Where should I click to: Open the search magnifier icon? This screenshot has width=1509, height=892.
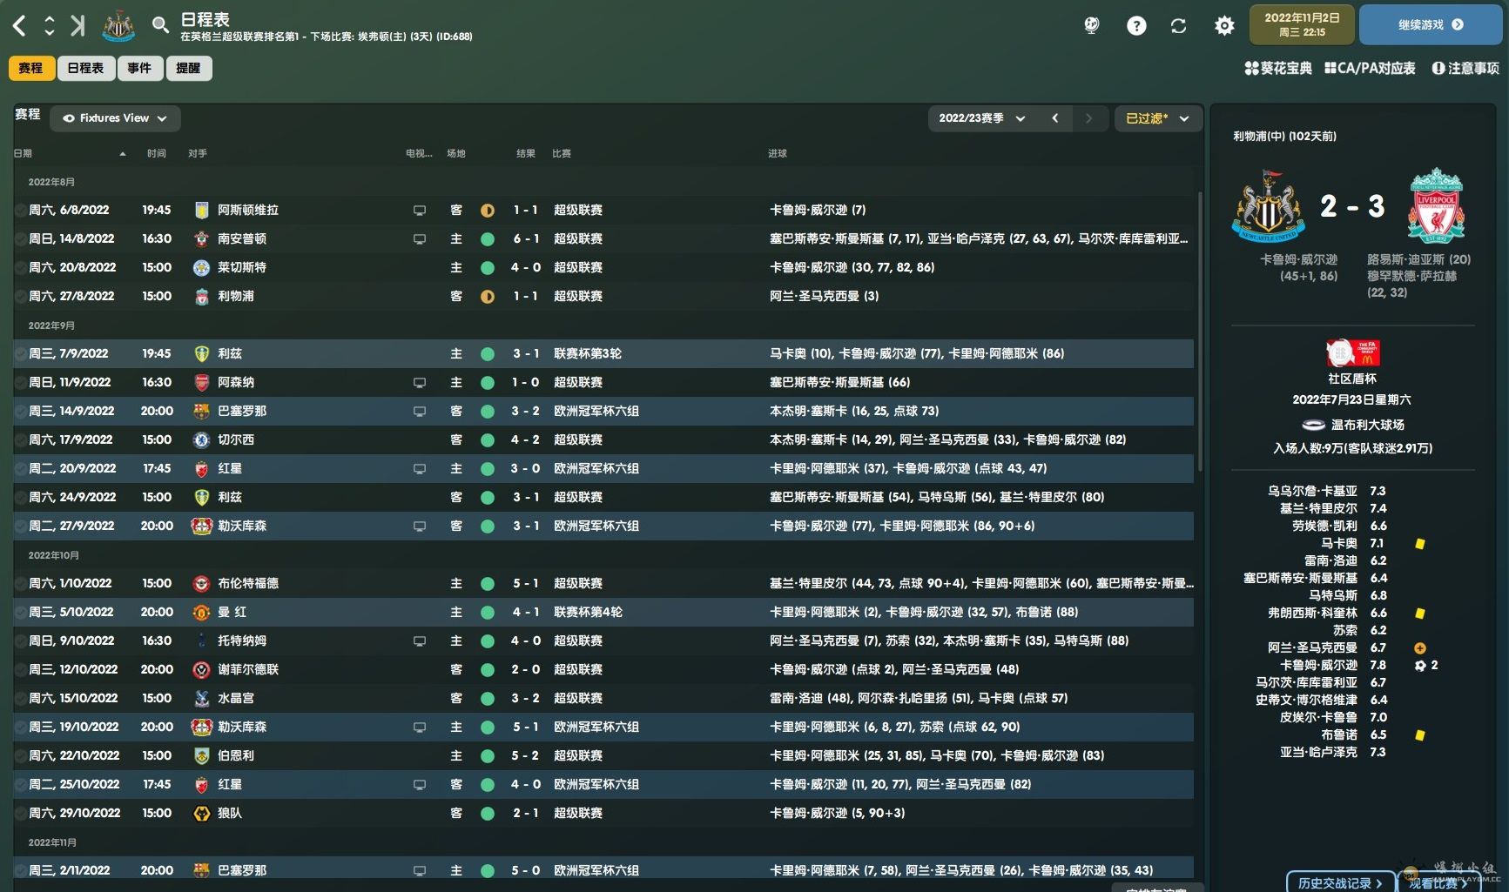[160, 25]
